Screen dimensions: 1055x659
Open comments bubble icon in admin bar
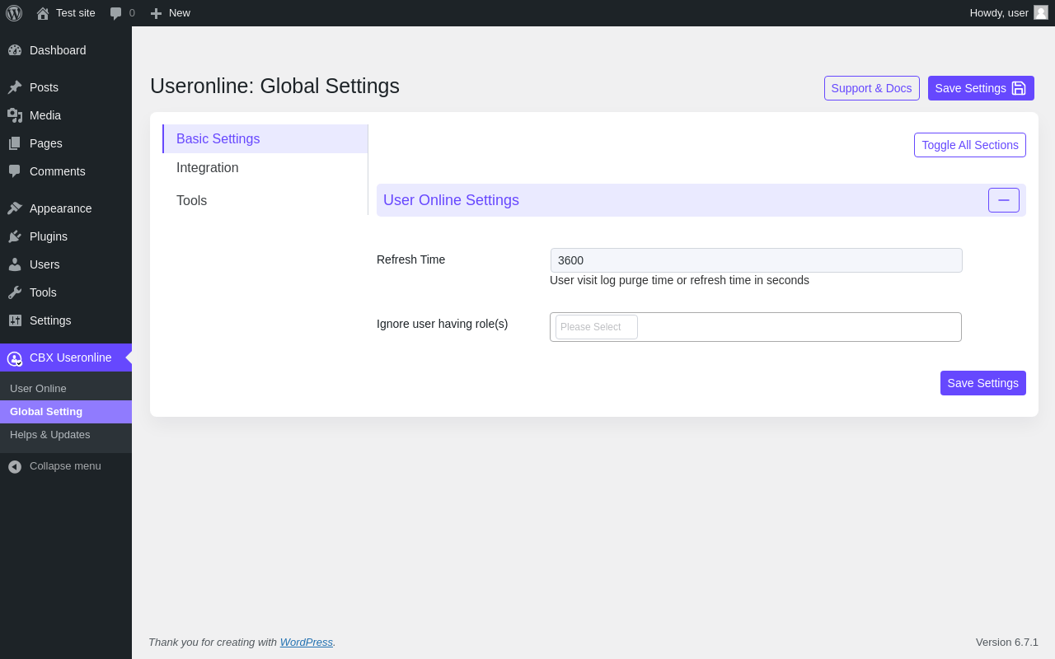coord(116,13)
